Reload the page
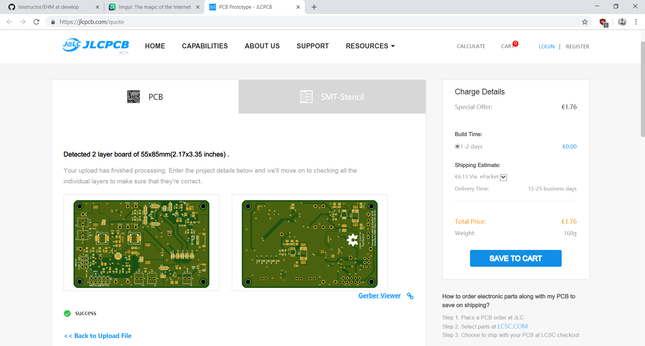Image resolution: width=645 pixels, height=346 pixels. point(36,22)
